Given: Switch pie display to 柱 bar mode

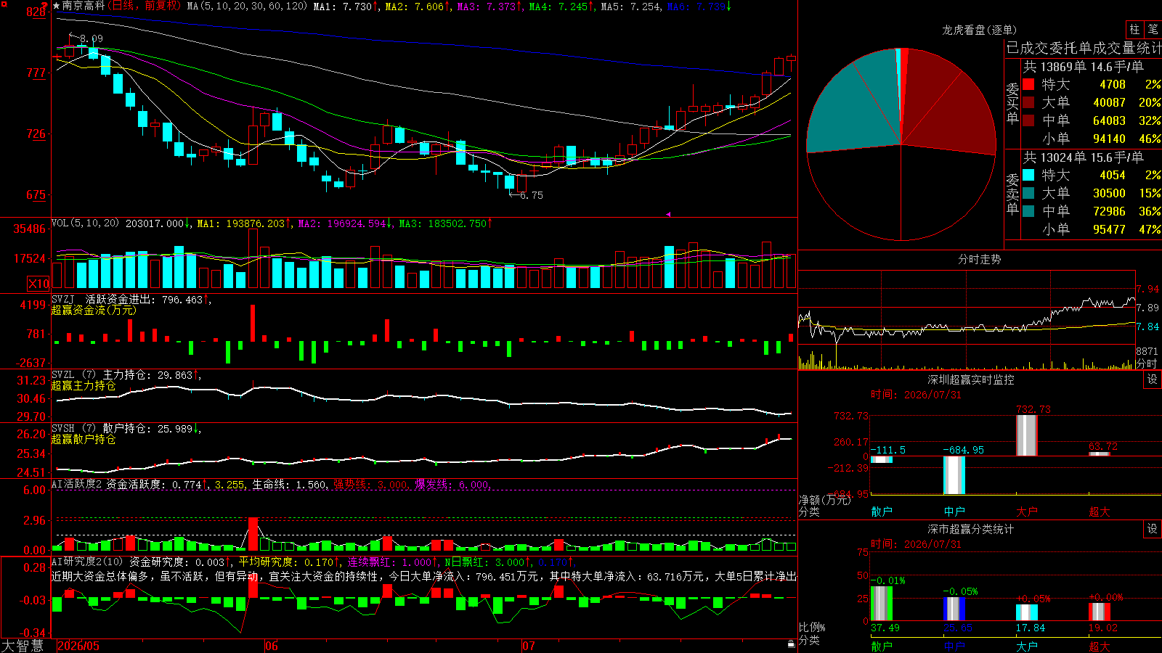Looking at the screenshot, I should [x=1134, y=29].
